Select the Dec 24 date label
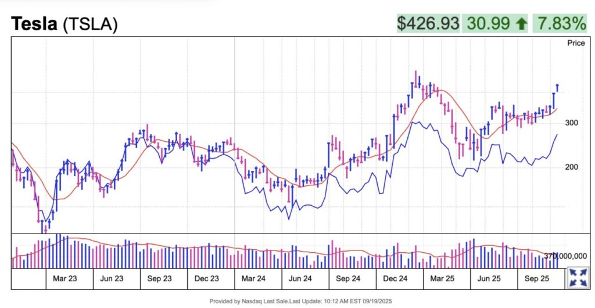595x308 pixels. pos(395,278)
